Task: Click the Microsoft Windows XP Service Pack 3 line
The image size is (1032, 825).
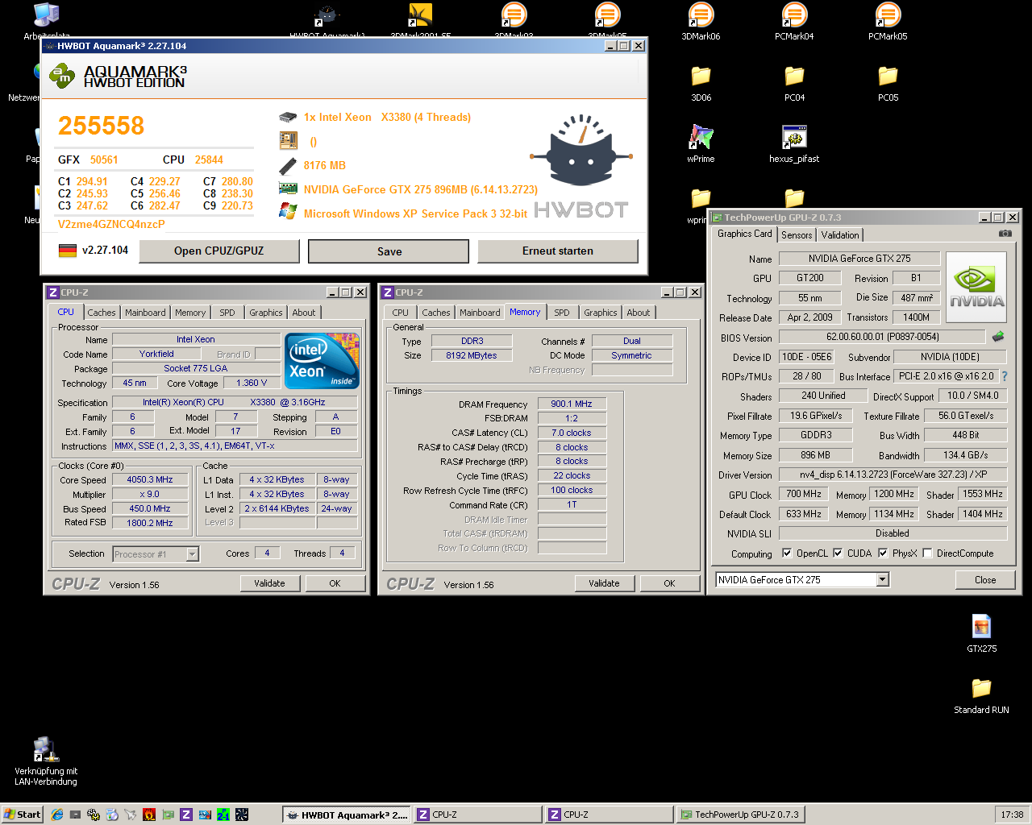Action: pos(415,214)
